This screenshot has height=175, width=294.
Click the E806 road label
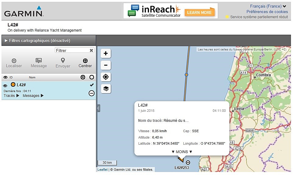(250, 130)
